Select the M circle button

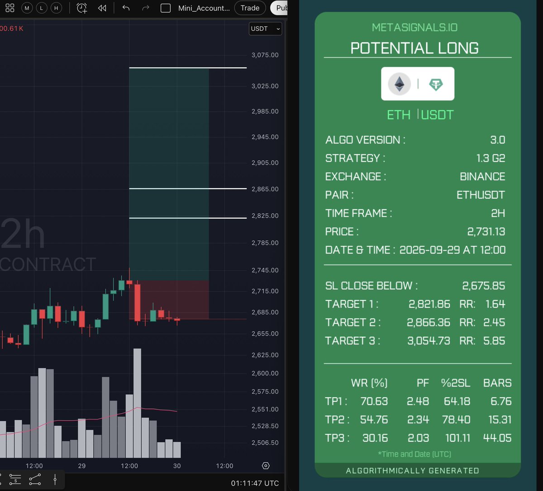[27, 8]
